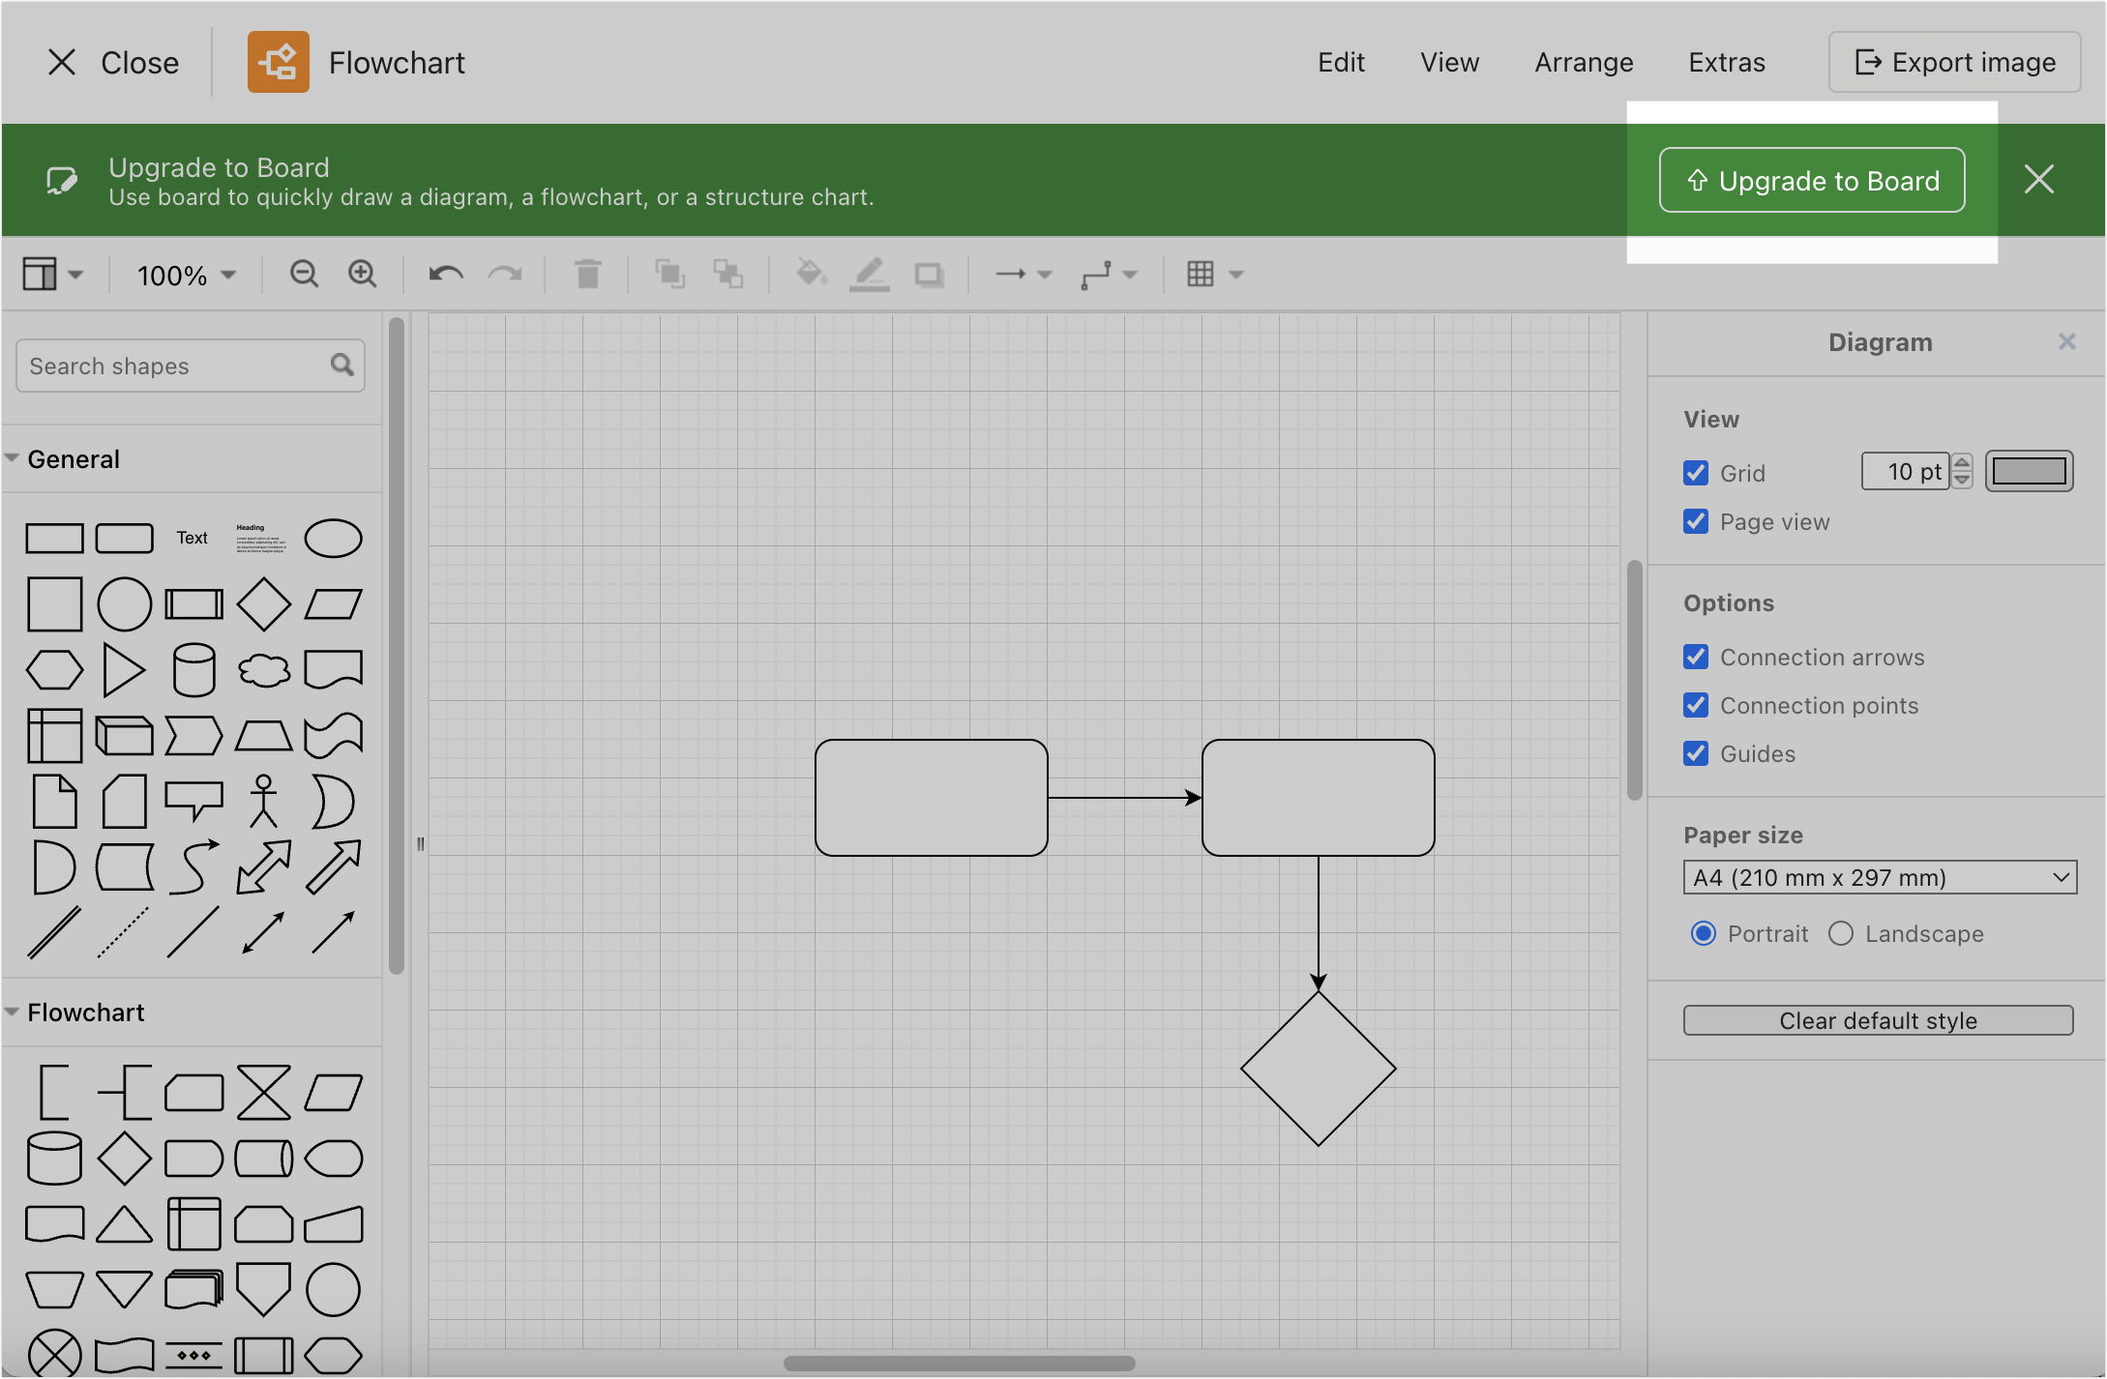Open the Paper size dropdown
This screenshot has height=1379, width=2107.
[1876, 879]
